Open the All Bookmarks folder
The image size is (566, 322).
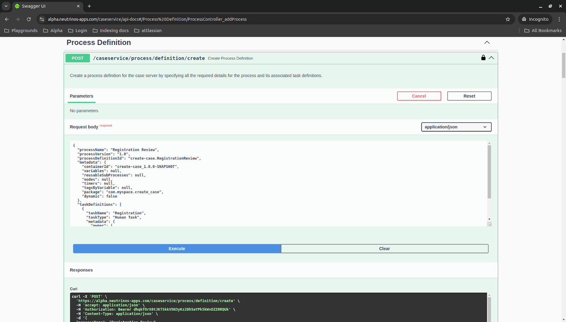pos(543,30)
